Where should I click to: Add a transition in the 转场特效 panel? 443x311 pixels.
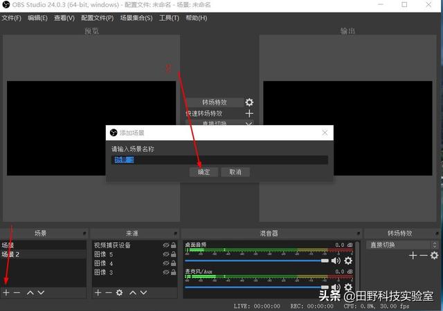tap(413, 256)
